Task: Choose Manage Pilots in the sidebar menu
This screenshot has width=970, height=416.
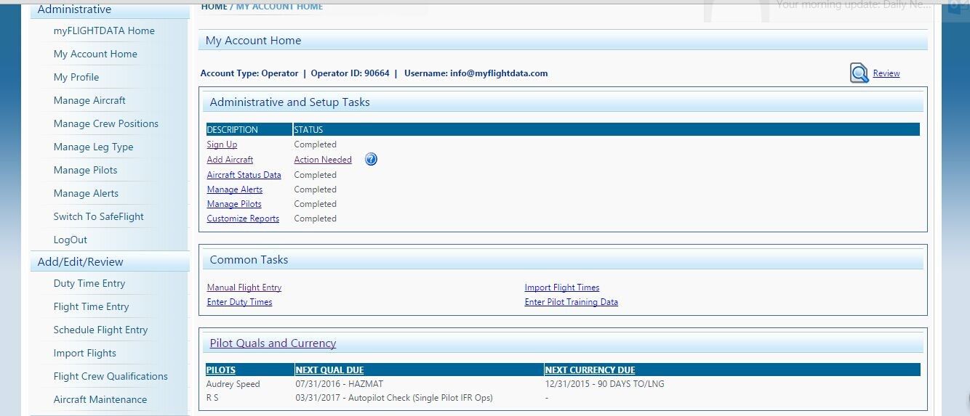Action: pos(85,170)
